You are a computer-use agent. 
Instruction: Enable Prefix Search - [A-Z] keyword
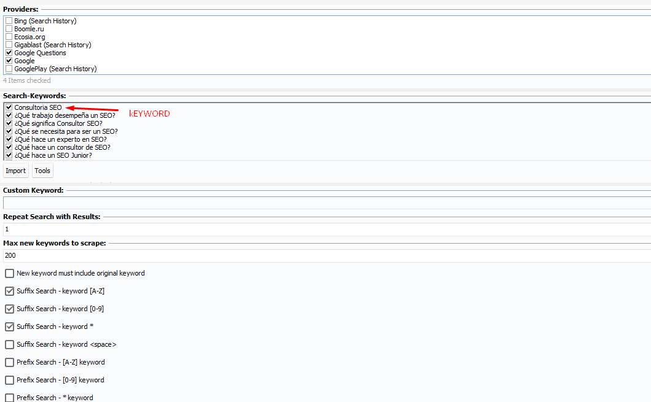(x=10, y=363)
